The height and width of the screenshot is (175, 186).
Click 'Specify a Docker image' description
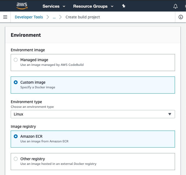point(38,87)
